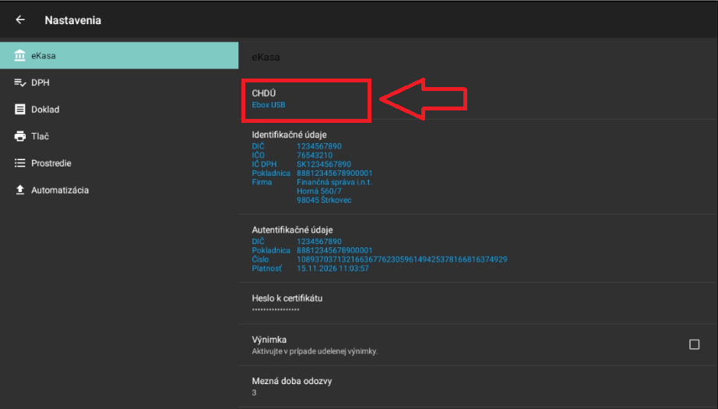The image size is (718, 409).
Task: Open Autentifikačné údaje details
Action: pyautogui.click(x=477, y=249)
